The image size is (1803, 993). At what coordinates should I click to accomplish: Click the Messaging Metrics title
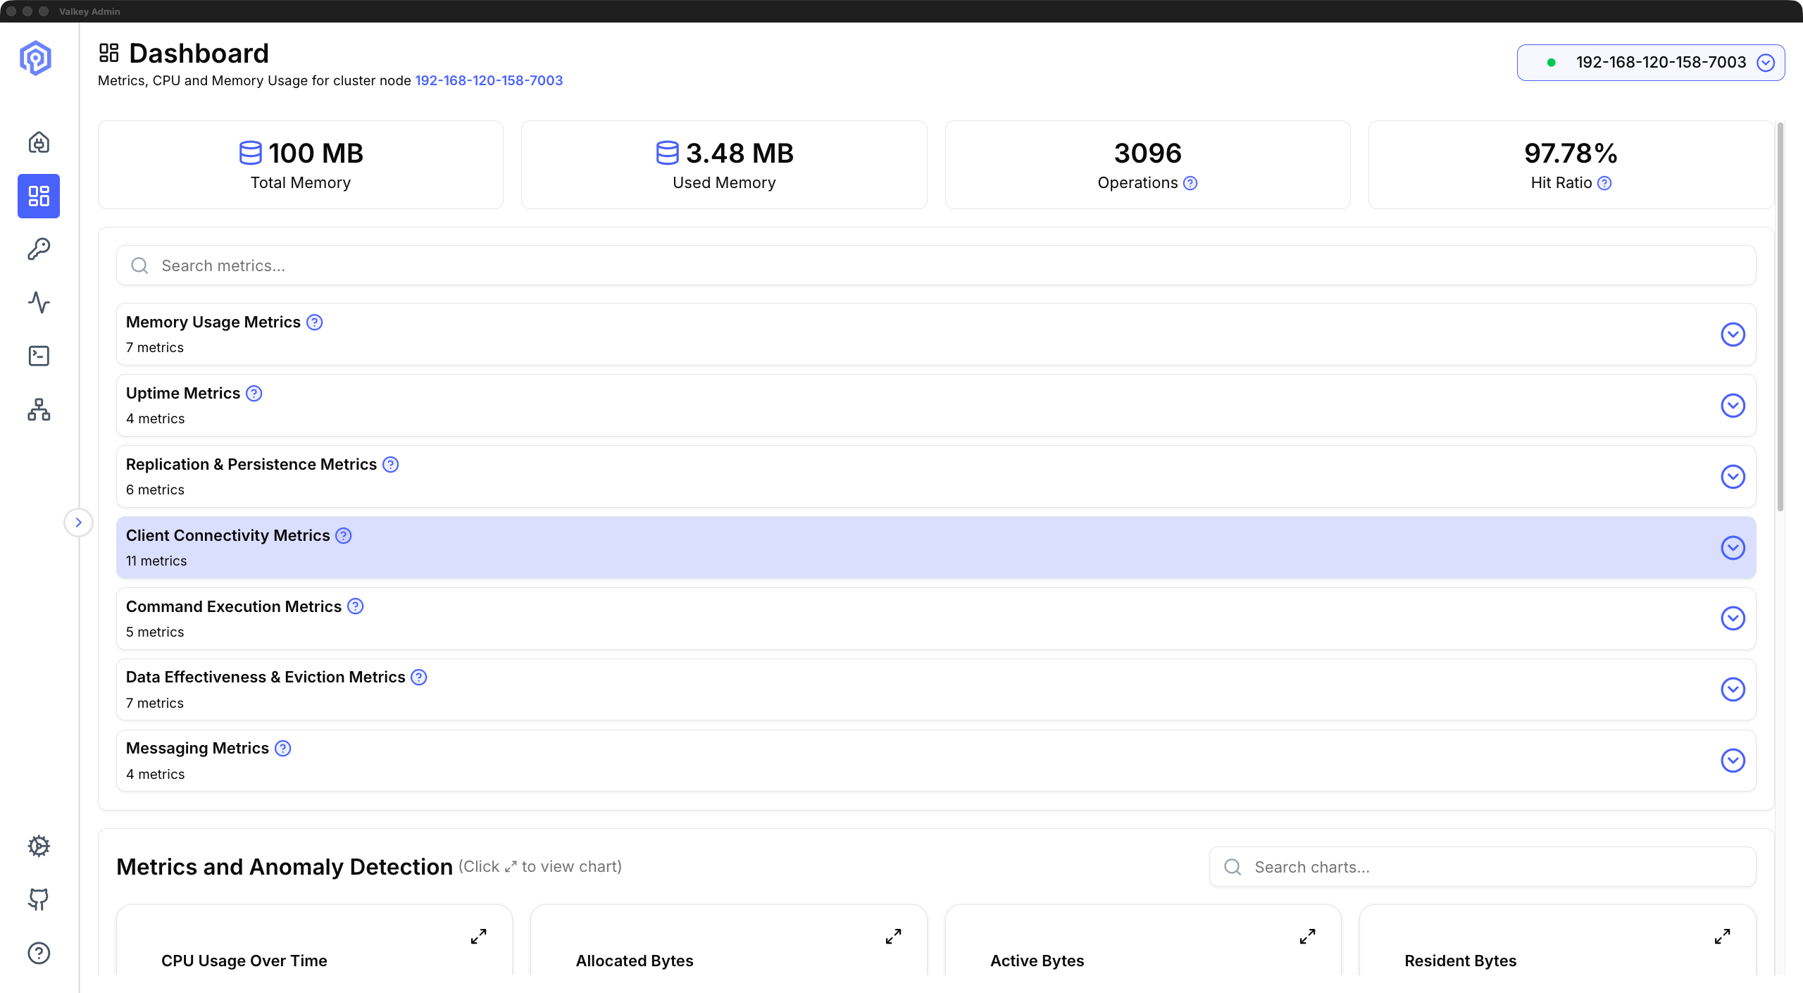197,749
